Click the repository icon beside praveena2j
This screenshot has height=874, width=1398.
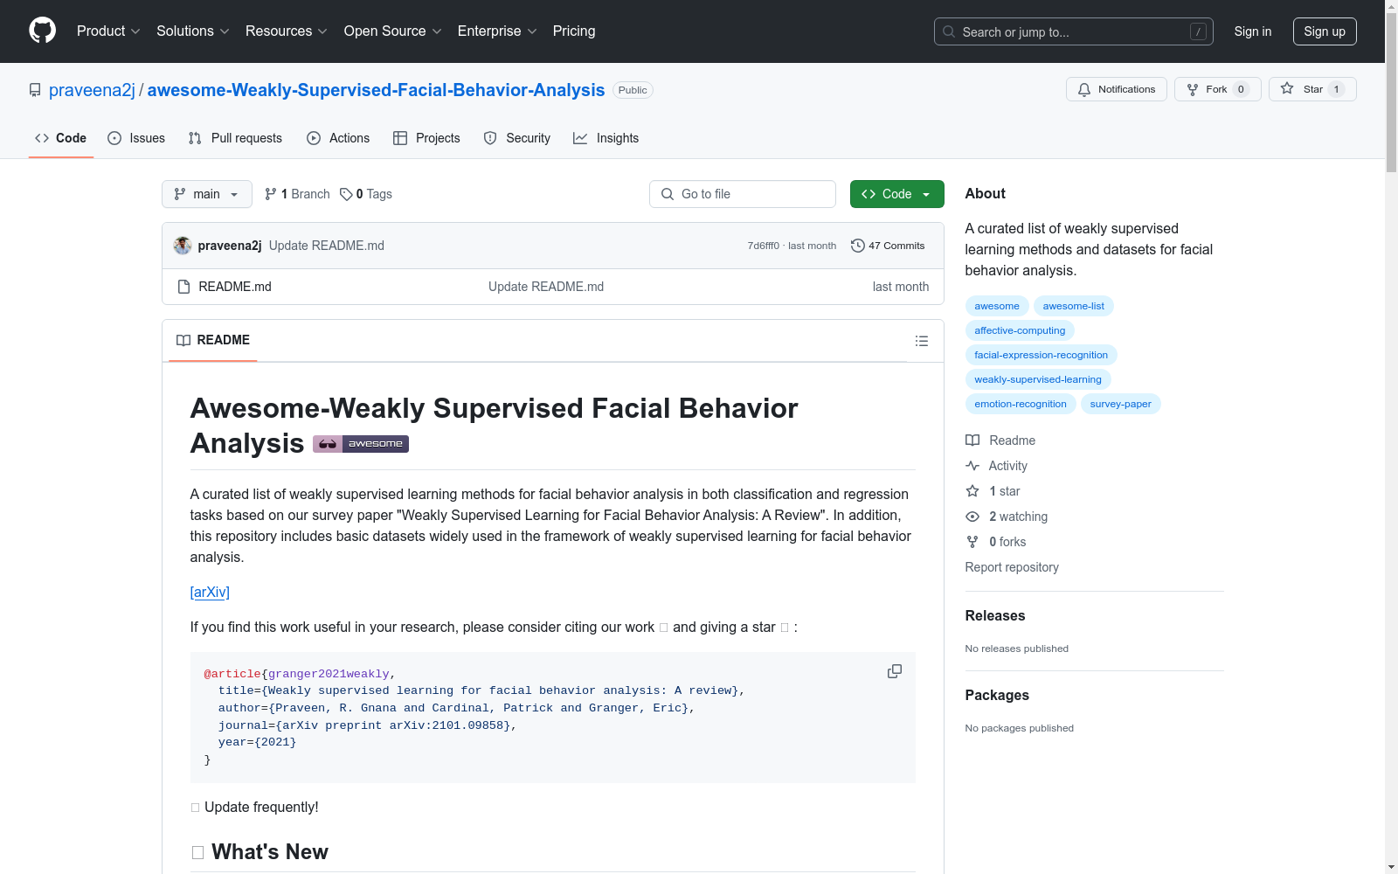35,90
